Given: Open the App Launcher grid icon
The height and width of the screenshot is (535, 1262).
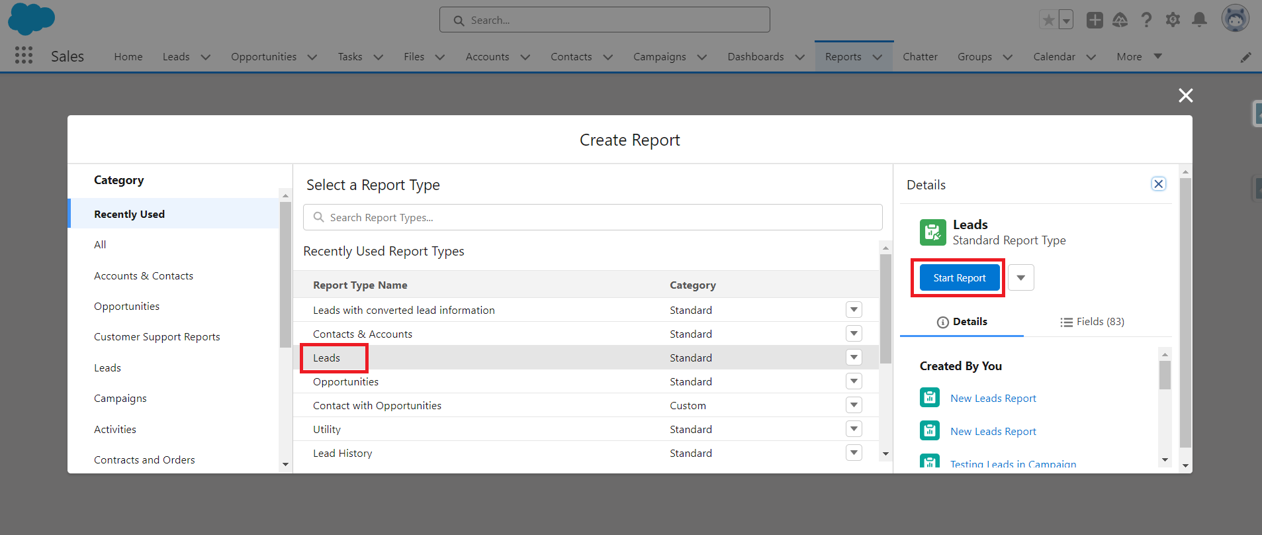Looking at the screenshot, I should tap(24, 56).
